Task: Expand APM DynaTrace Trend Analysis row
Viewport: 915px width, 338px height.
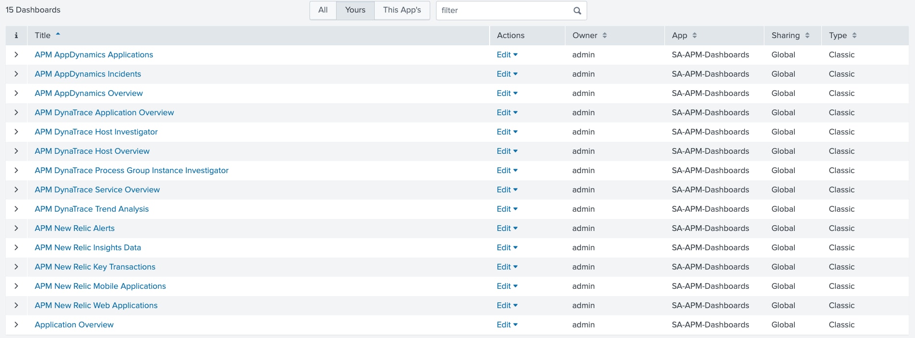Action: tap(16, 209)
